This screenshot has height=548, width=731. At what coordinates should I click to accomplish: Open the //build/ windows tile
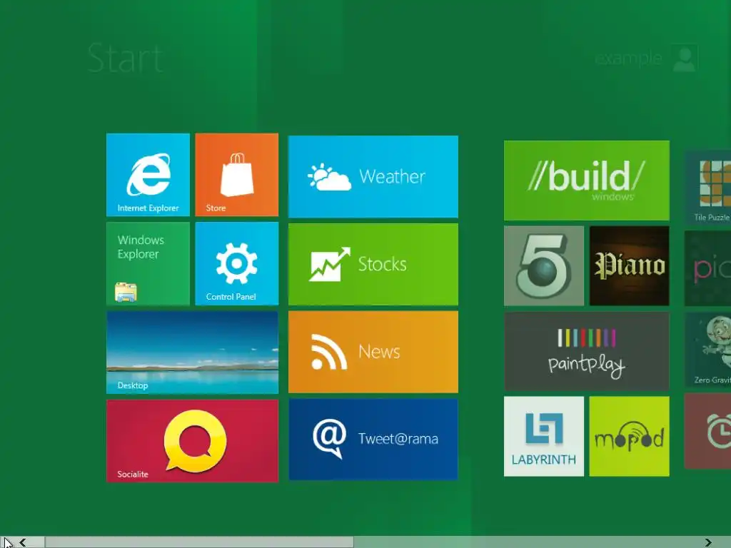pos(587,181)
